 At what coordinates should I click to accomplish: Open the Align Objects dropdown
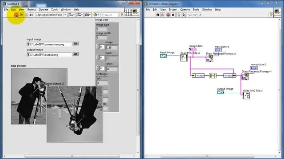pos(72,15)
